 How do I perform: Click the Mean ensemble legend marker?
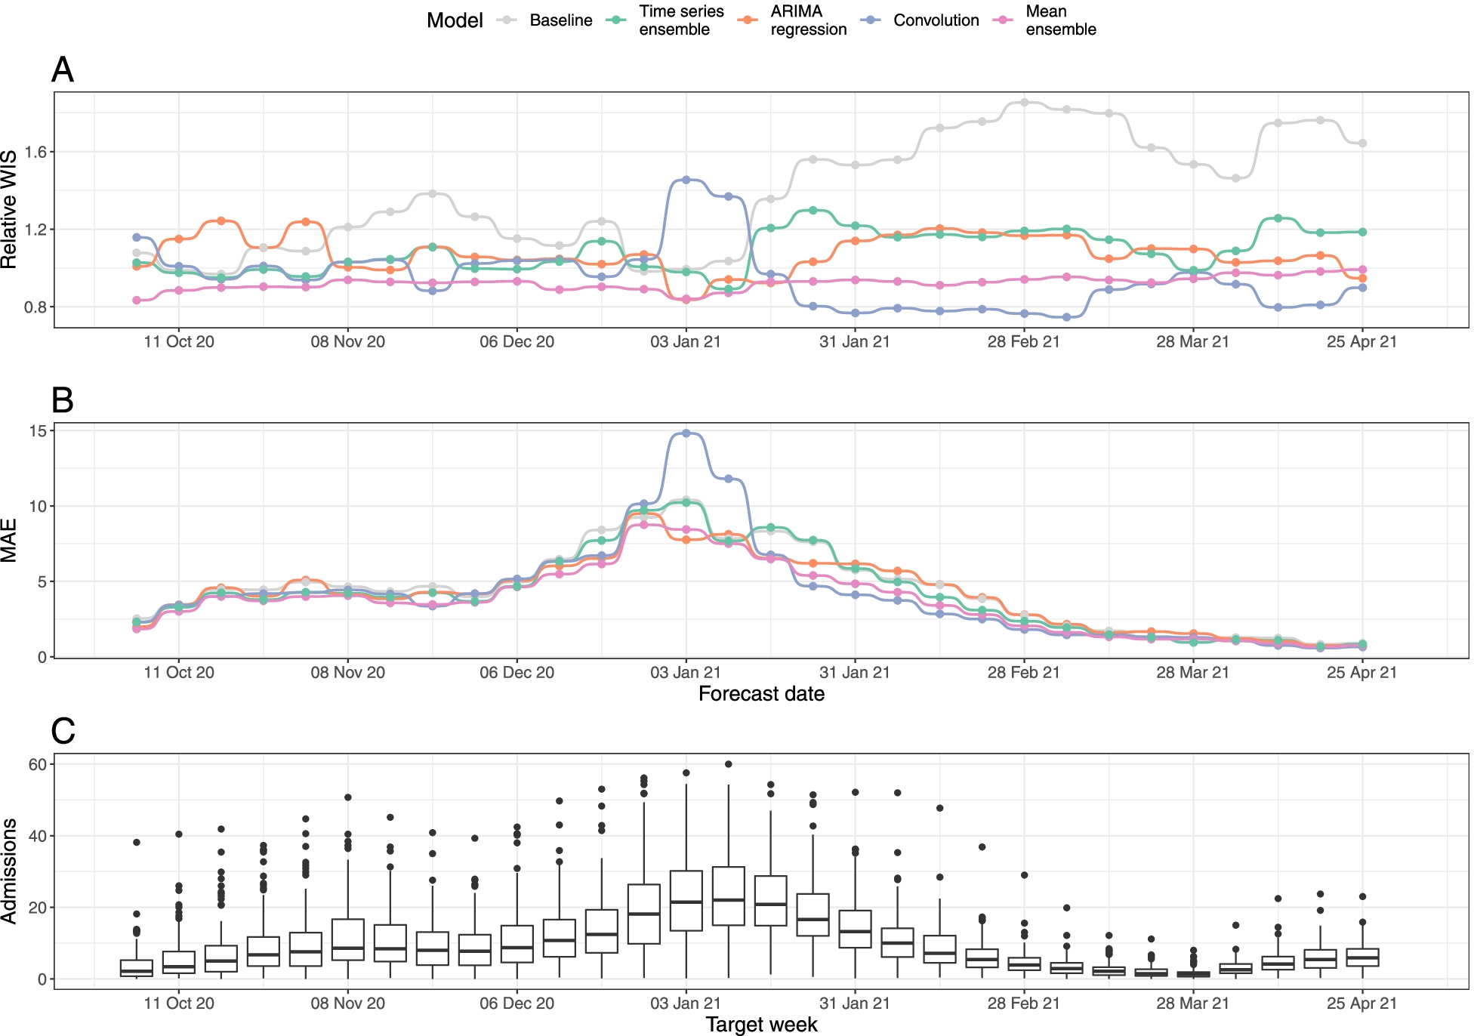click(1004, 20)
